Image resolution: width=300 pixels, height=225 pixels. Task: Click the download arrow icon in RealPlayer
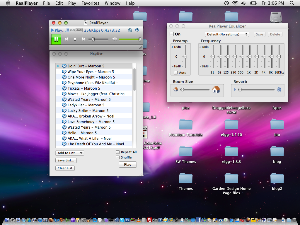click(x=137, y=30)
